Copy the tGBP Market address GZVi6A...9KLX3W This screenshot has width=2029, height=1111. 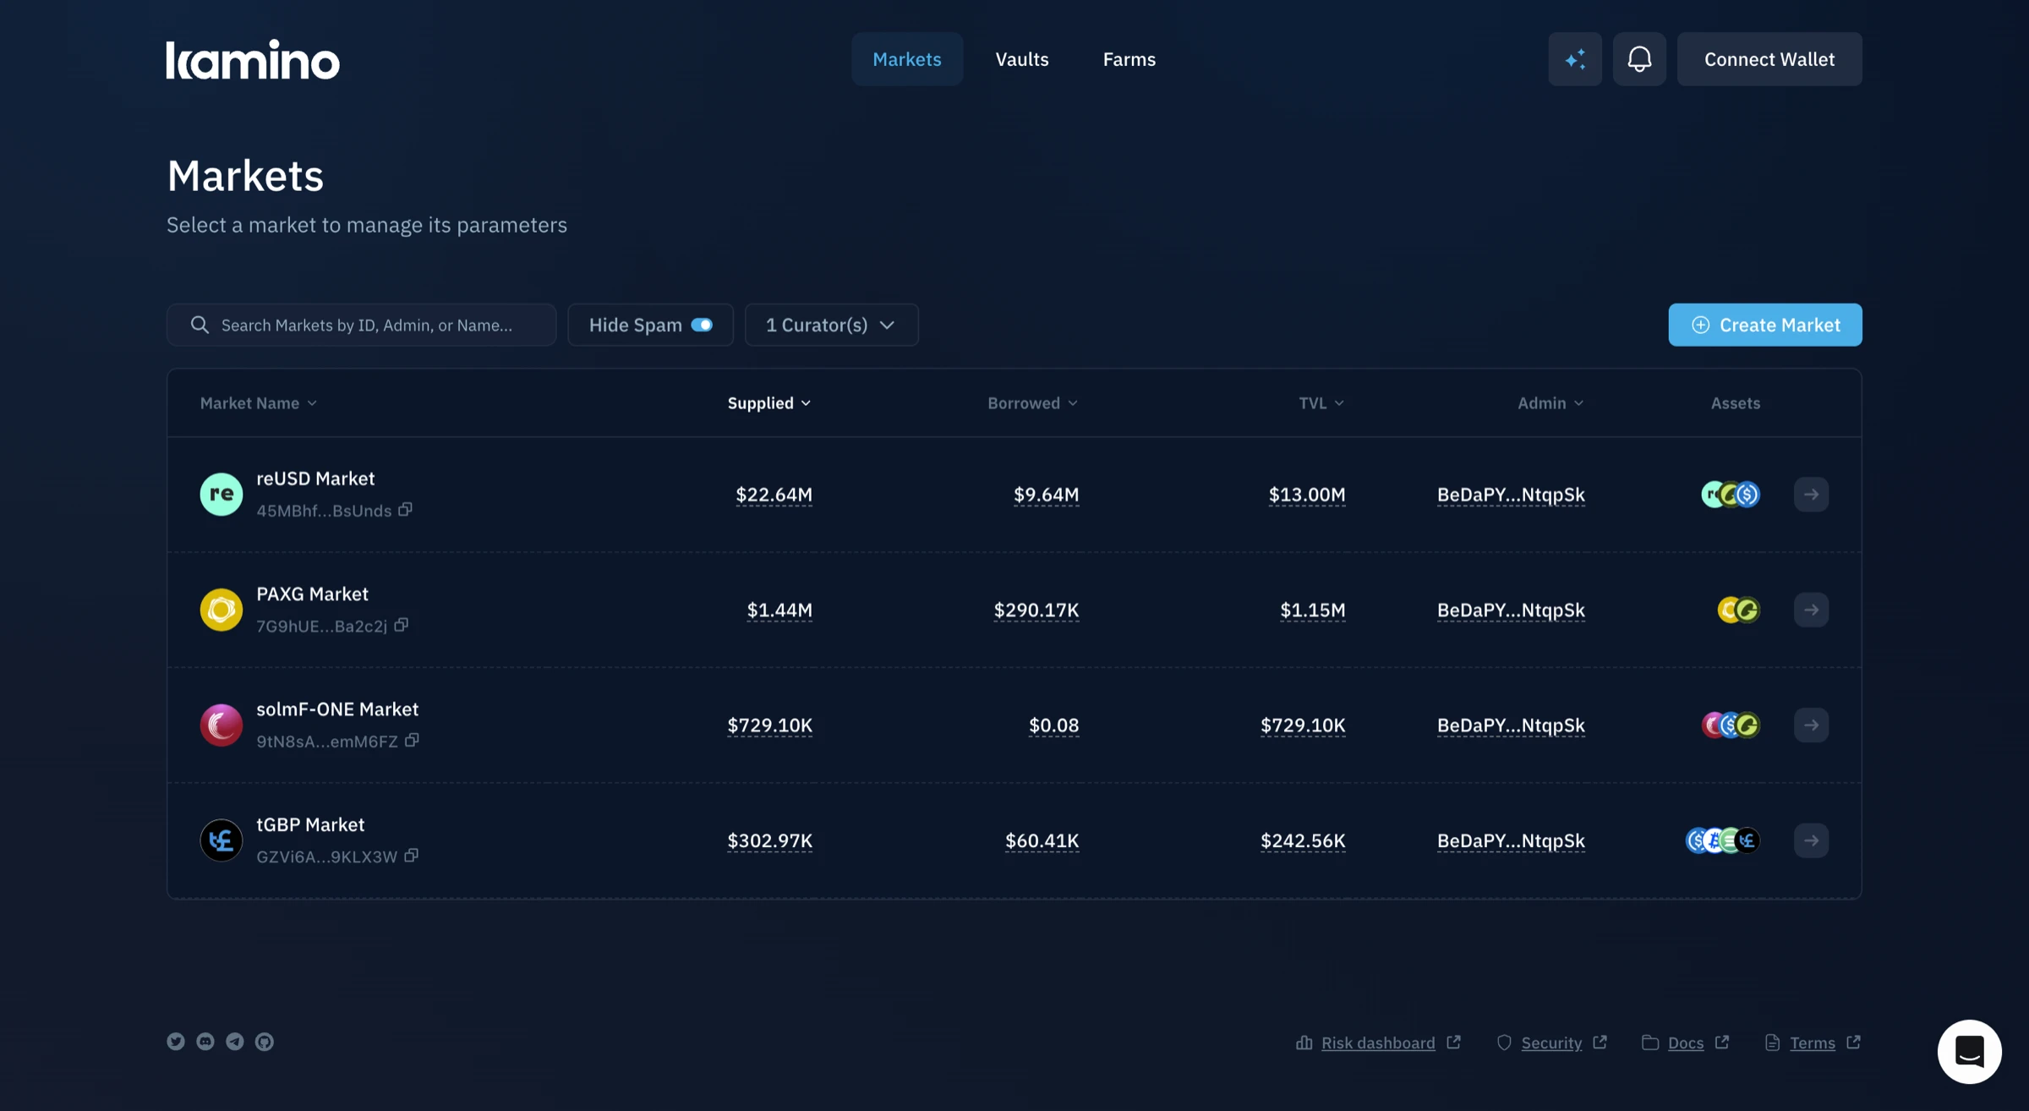(411, 856)
